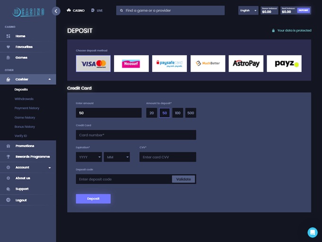Open the expiration year YYYY dropdown
Screen dimensions: 322x242
pos(89,157)
